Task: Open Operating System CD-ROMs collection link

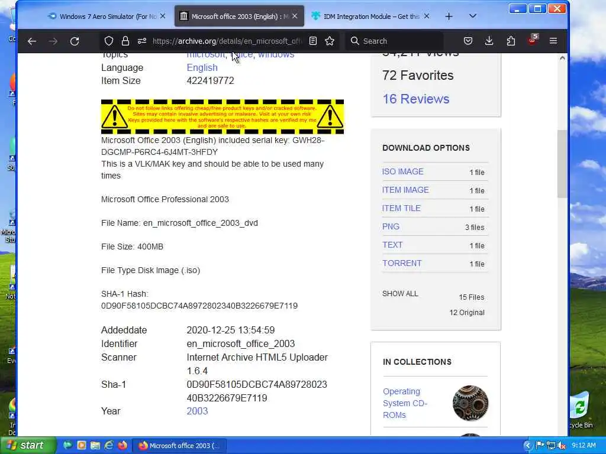Action: pos(405,403)
